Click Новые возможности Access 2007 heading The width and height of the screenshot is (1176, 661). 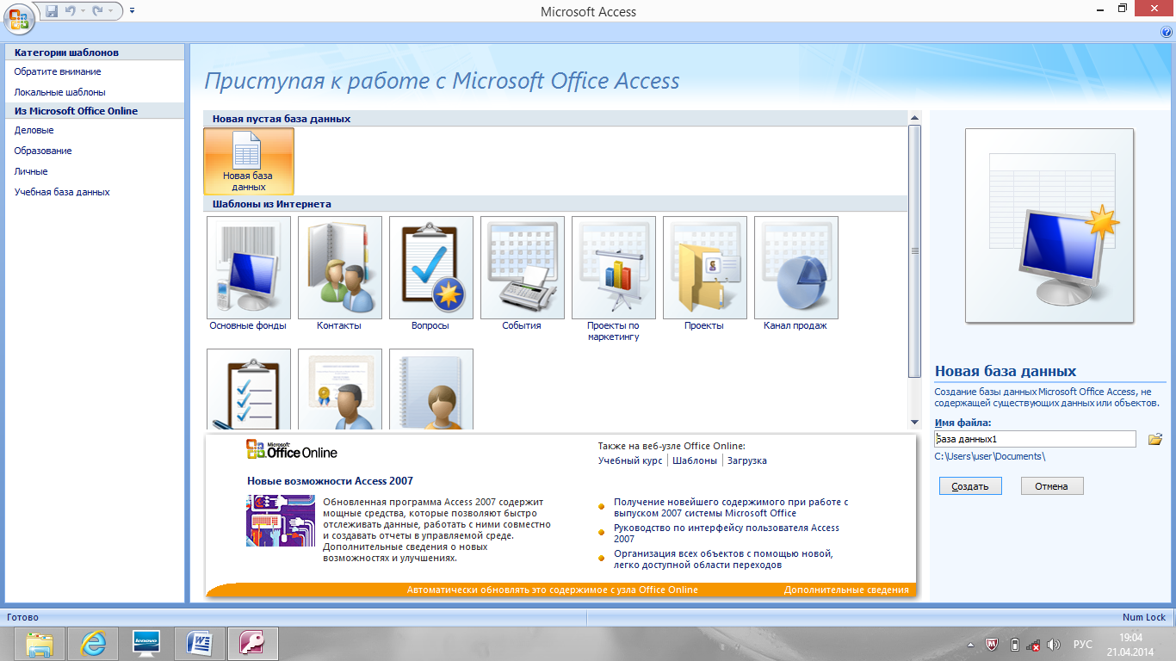coord(330,481)
